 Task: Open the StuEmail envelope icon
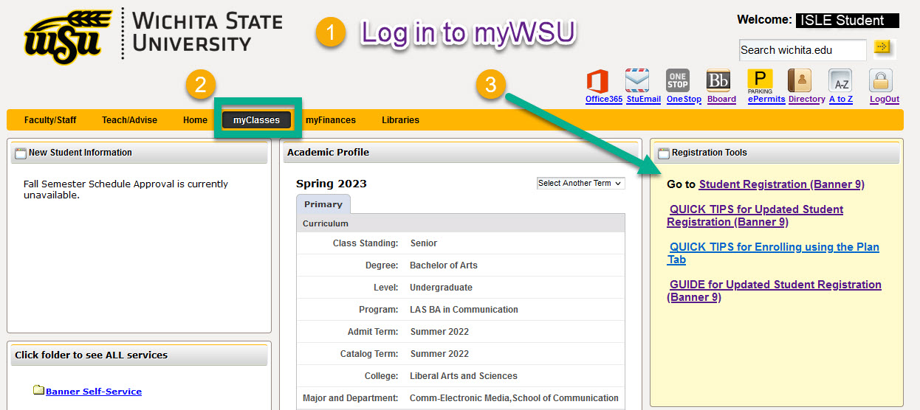tap(636, 81)
